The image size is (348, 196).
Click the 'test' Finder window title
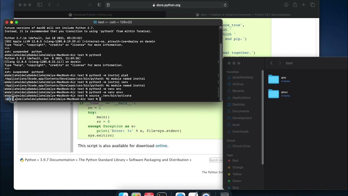[x=289, y=63]
